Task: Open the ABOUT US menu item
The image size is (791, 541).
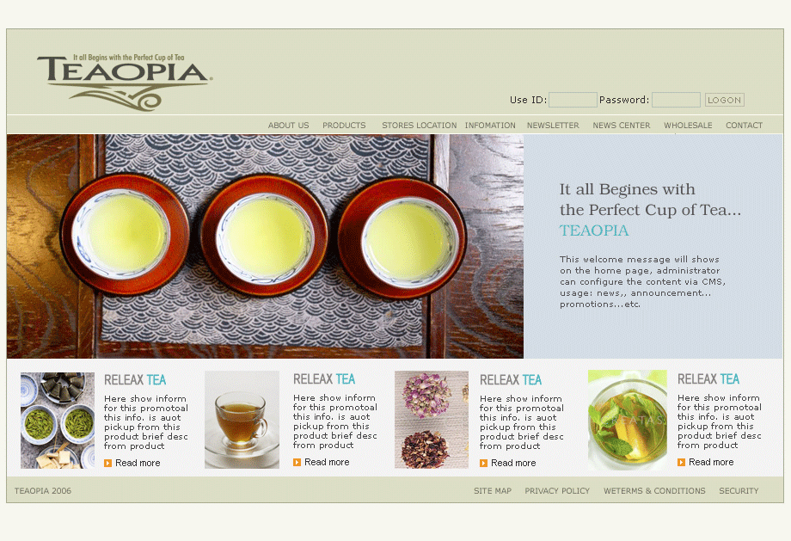Action: tap(289, 126)
